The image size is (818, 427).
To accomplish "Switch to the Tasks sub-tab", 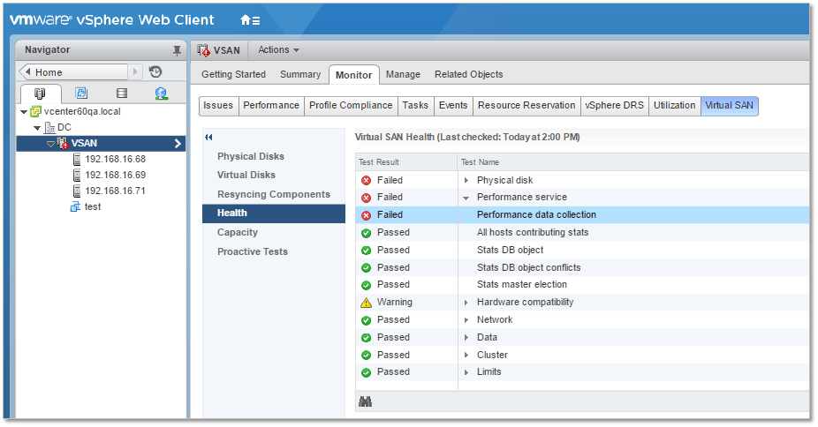I will 415,106.
